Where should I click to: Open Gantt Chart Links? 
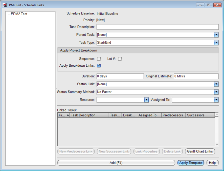point(200,151)
